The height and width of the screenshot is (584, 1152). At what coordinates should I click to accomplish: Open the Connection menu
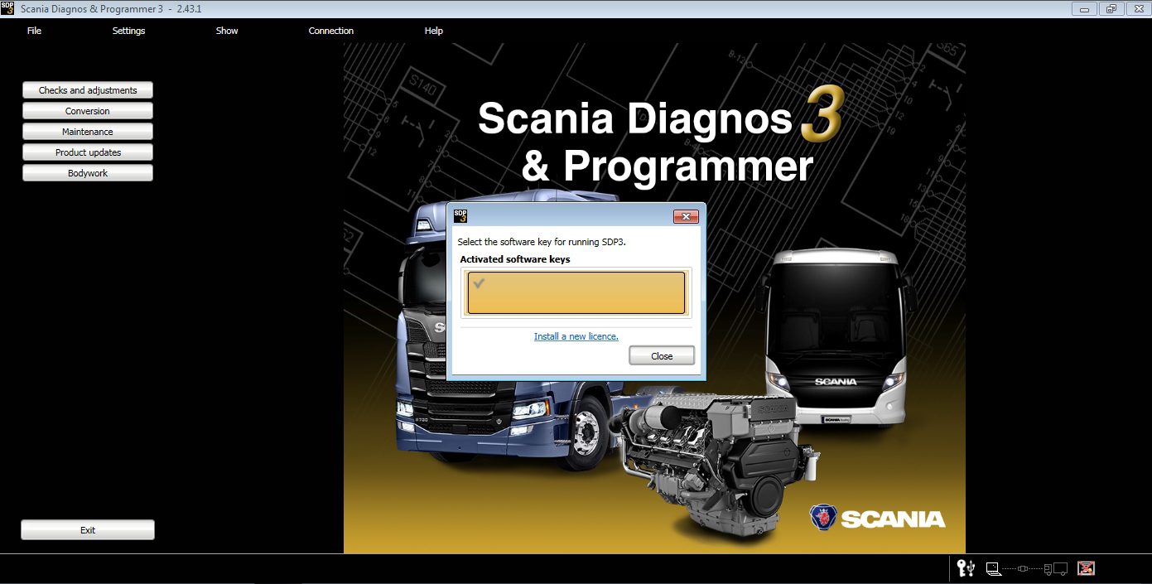point(331,31)
